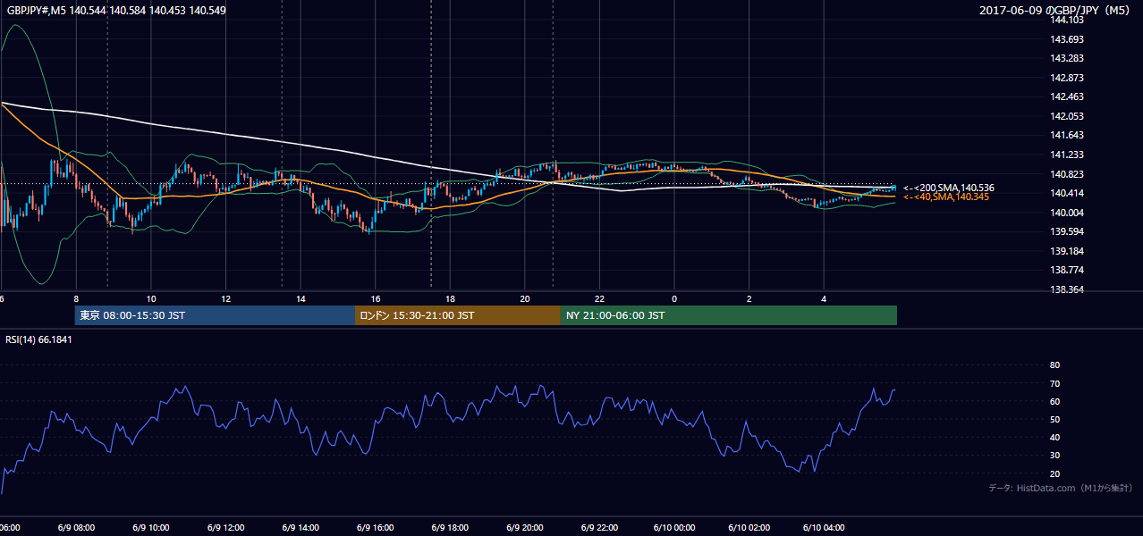Click RSI scale value 30

[x=1054, y=456]
